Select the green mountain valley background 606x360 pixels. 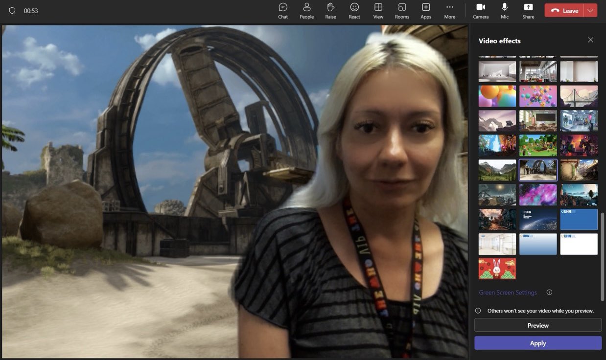click(x=497, y=170)
